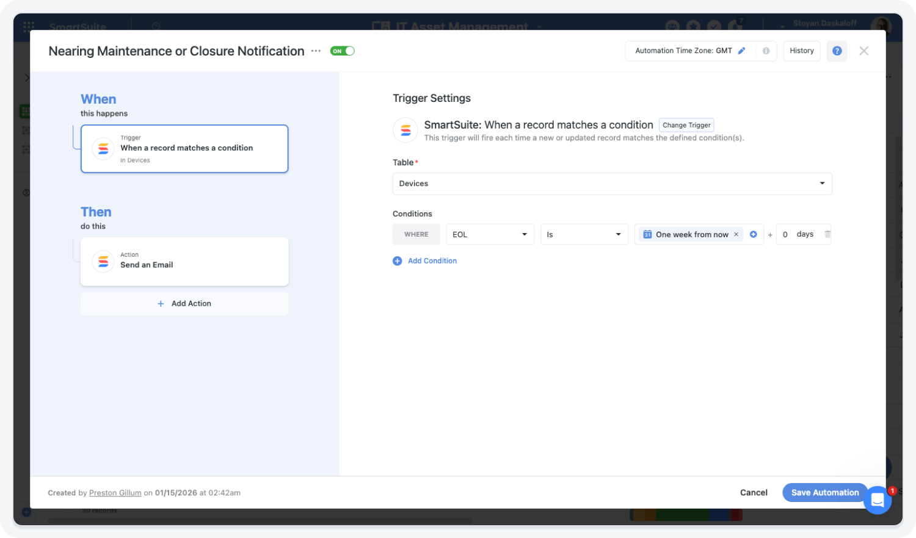Open Preston Gillum profile link
This screenshot has width=916, height=538.
click(x=115, y=493)
